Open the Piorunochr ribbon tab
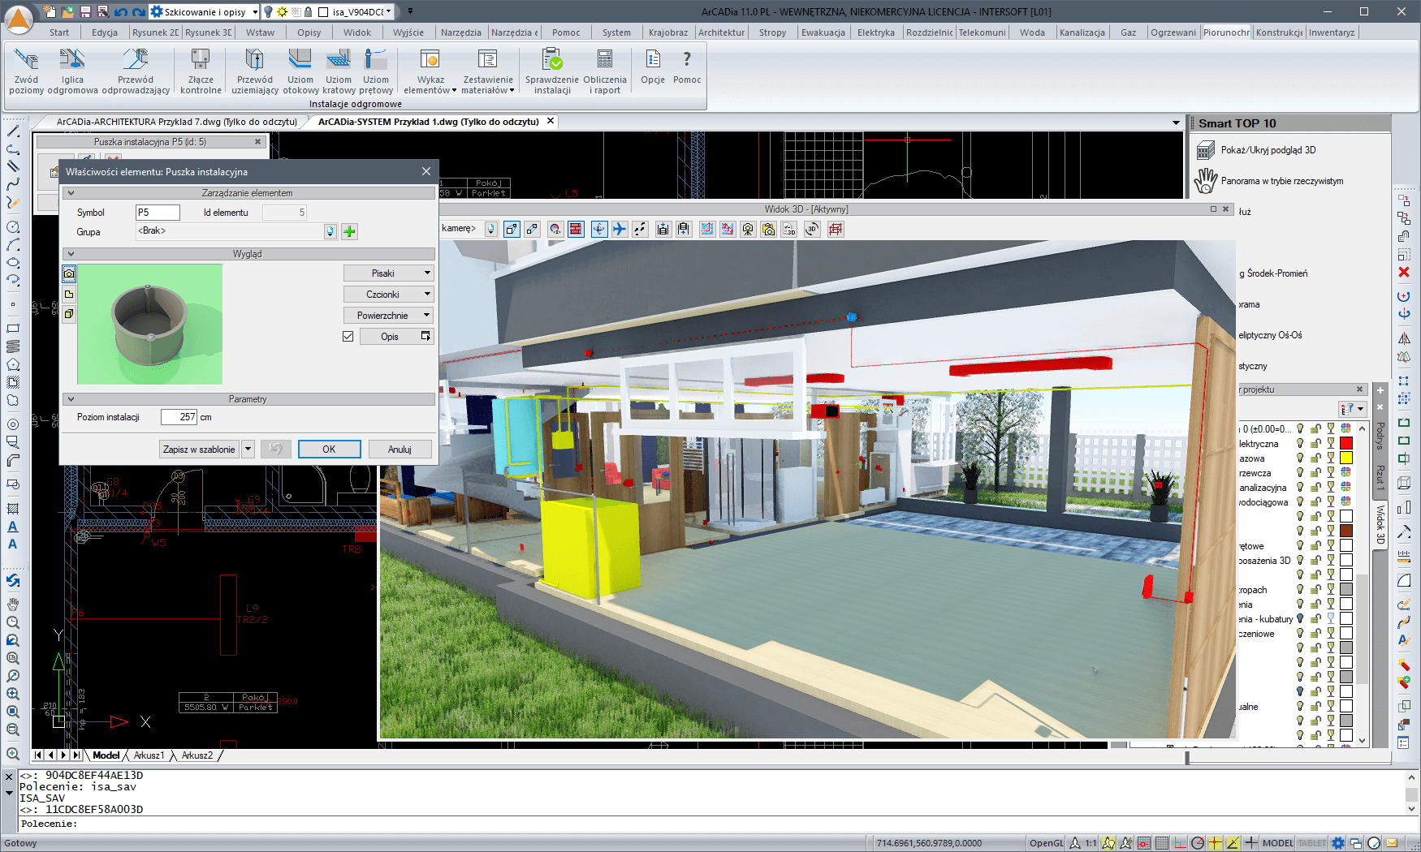1421x852 pixels. [1226, 32]
